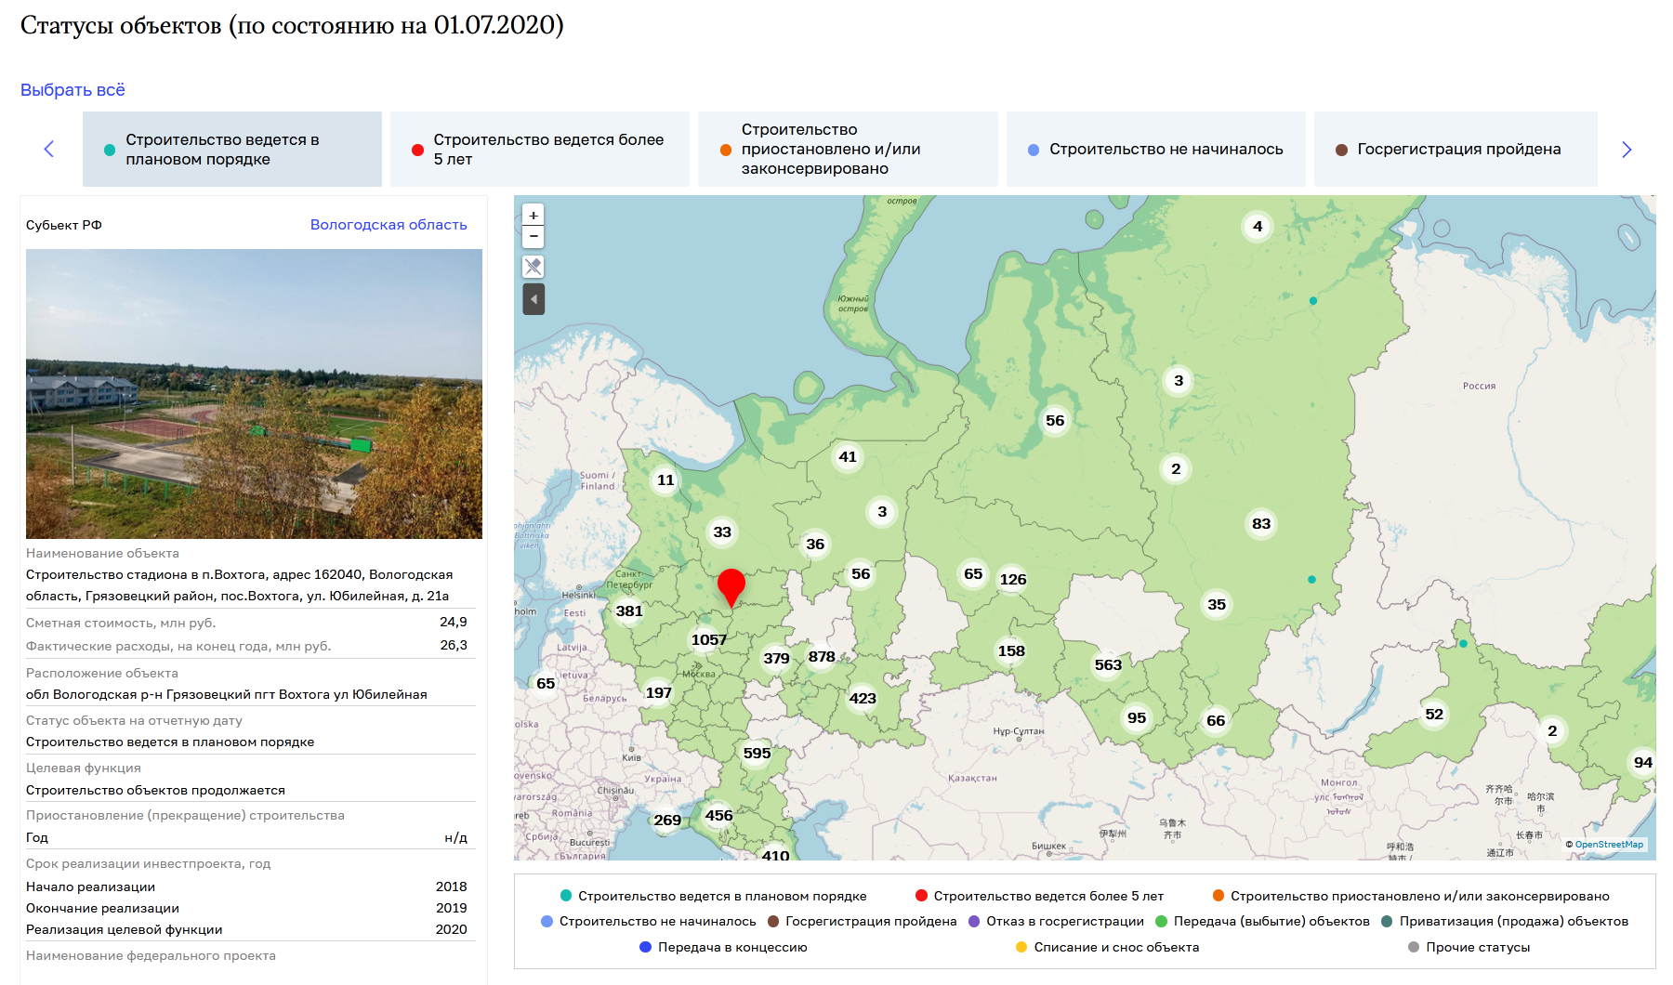Open the OpenStreetMap attribution link
Screen dimensions: 1673x985
click(1609, 845)
